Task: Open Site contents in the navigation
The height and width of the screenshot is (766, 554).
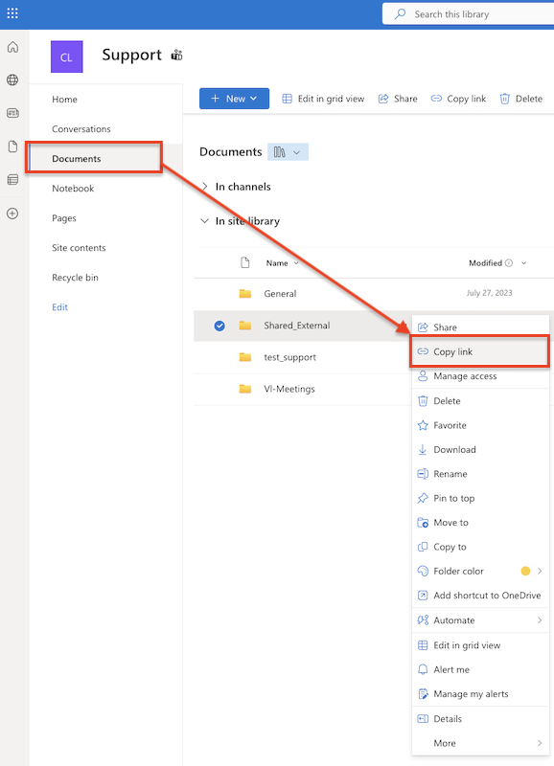Action: (x=79, y=248)
